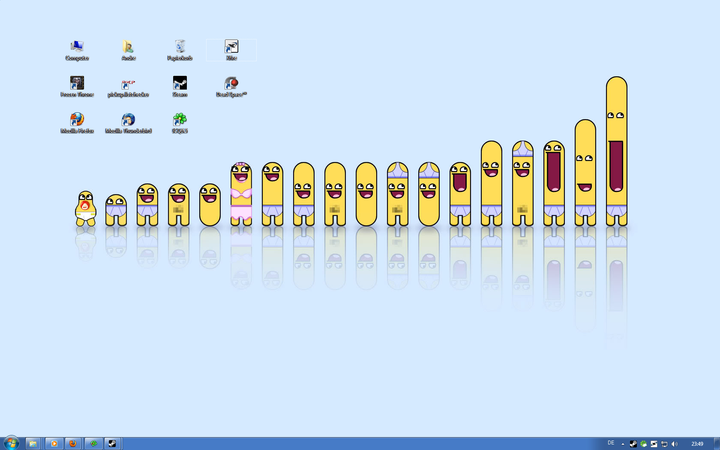Screen dimensions: 720x450
Task: Open the volume speaker tray icon
Action: [675, 444]
